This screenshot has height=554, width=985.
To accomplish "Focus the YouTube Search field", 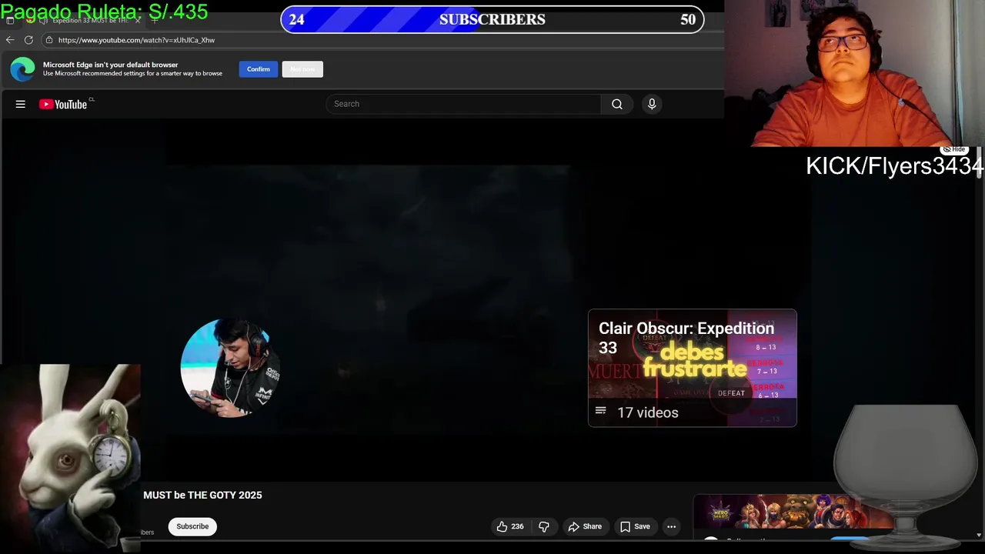I will coord(463,104).
